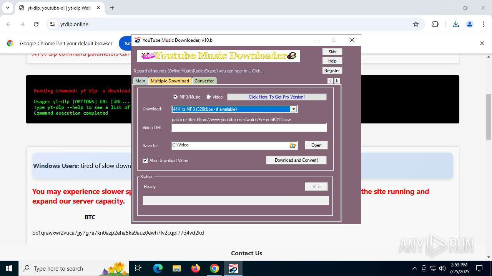Click the Open folder button
This screenshot has width=492, height=276.
pyautogui.click(x=316, y=145)
